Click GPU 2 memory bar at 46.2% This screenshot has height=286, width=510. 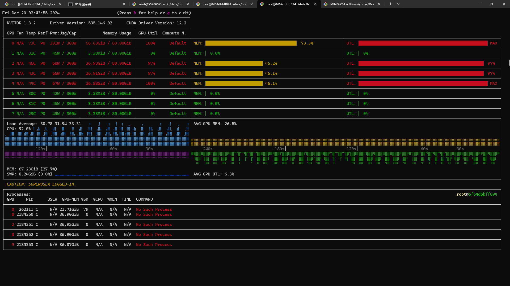(234, 63)
